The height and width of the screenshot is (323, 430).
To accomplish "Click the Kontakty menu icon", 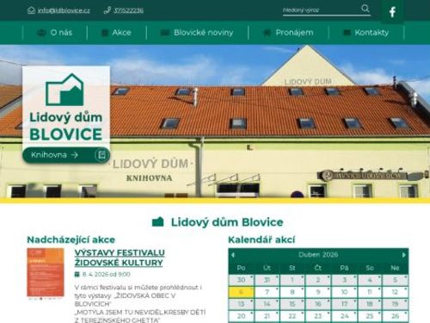I will 347,33.
